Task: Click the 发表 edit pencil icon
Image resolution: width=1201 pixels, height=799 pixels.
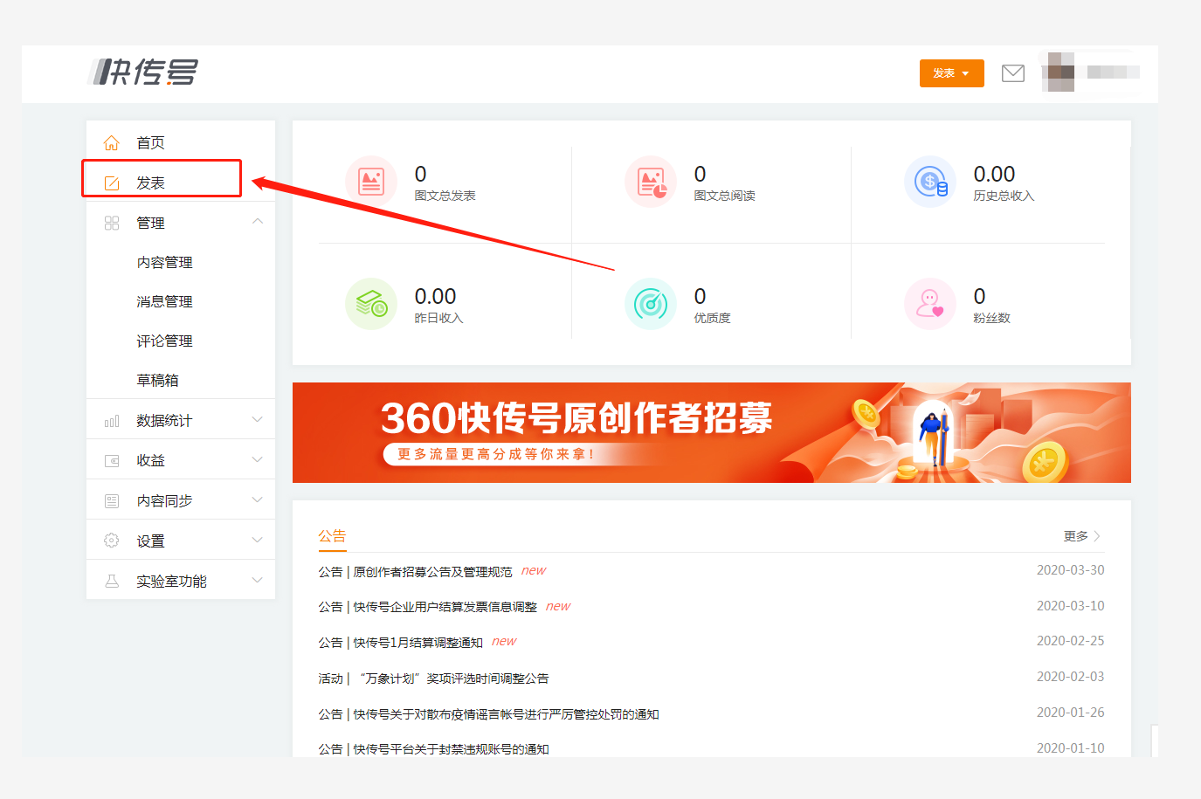Action: click(112, 183)
